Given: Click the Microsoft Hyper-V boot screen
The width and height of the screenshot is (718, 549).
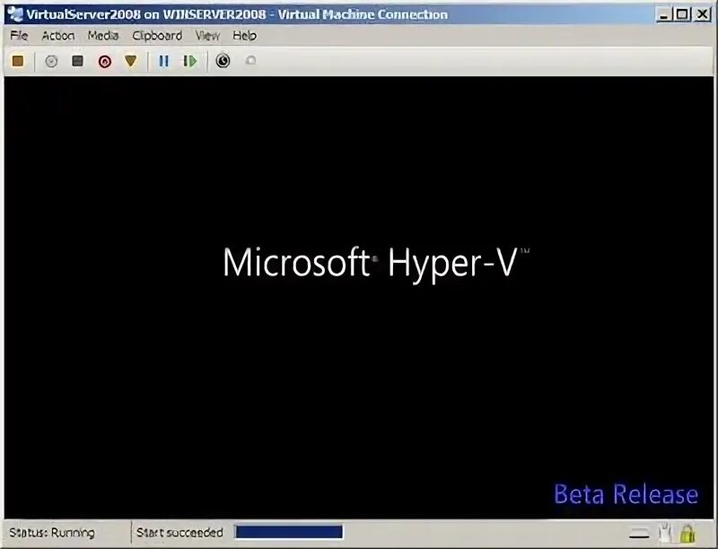Looking at the screenshot, I should click(x=358, y=298).
